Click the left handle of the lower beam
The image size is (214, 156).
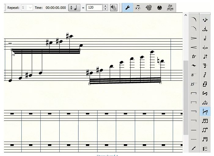point(90,84)
